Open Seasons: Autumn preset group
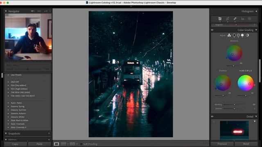 (18, 114)
